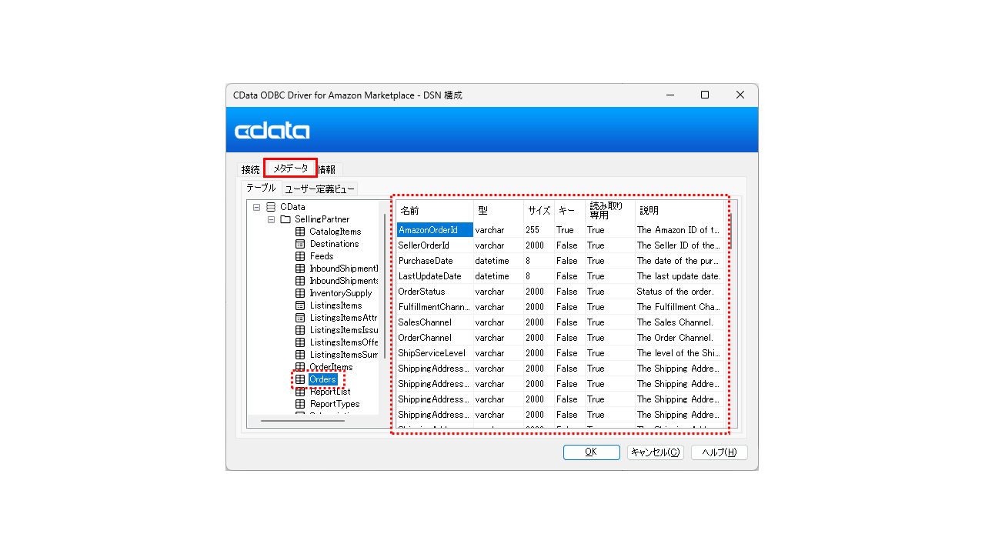Select the ReportTypes table label
This screenshot has height=554, width=985.
click(335, 404)
